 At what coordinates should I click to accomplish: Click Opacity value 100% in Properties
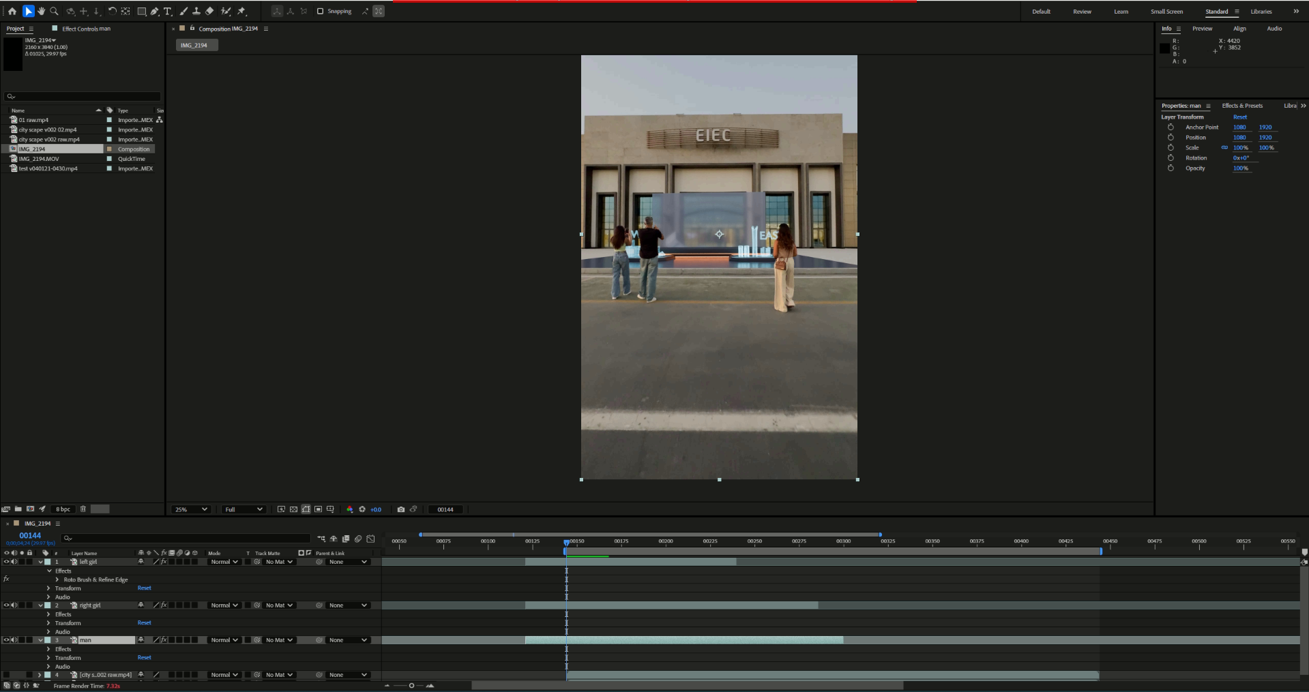[x=1240, y=168]
